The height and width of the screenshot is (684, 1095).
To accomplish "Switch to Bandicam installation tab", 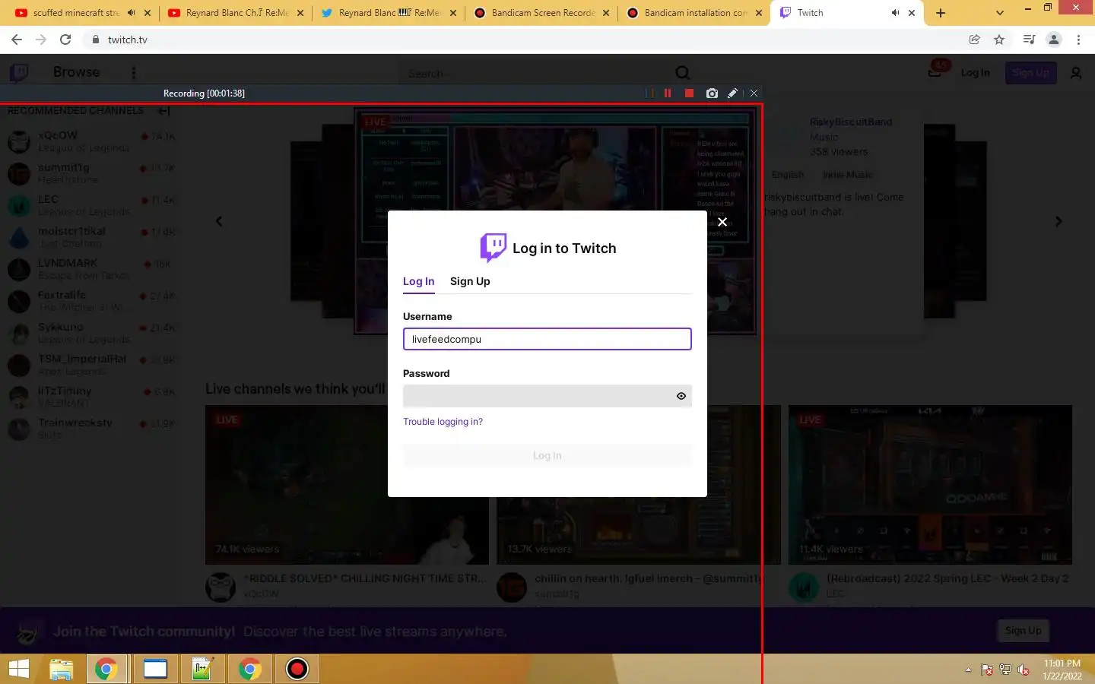I will [695, 13].
